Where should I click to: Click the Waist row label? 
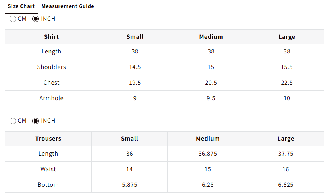point(48,169)
